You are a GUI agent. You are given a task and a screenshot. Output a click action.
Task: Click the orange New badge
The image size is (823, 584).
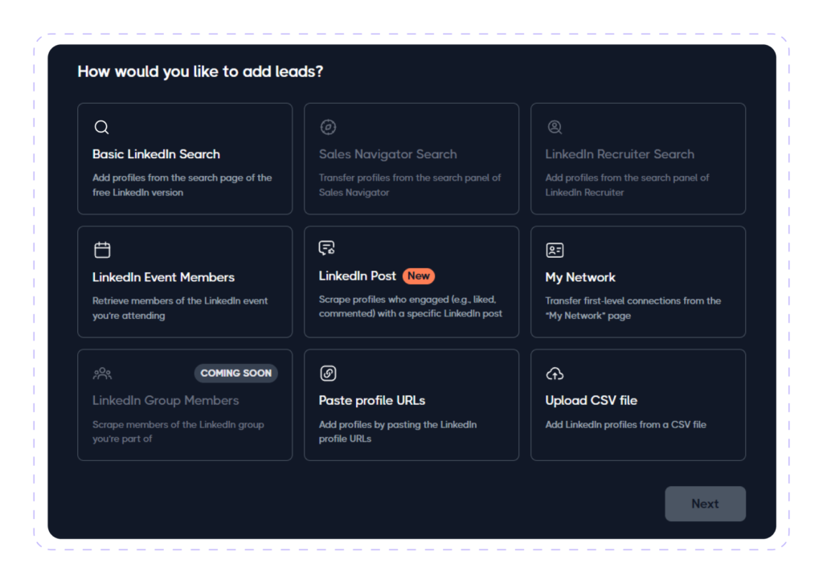[x=418, y=276]
